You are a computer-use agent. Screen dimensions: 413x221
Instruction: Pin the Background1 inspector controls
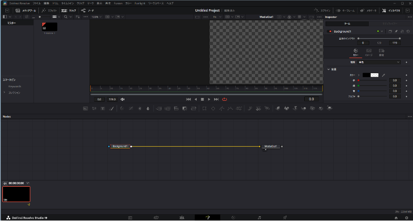point(396,32)
